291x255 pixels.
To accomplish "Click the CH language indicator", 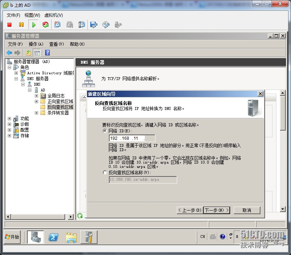I will pos(203,237).
